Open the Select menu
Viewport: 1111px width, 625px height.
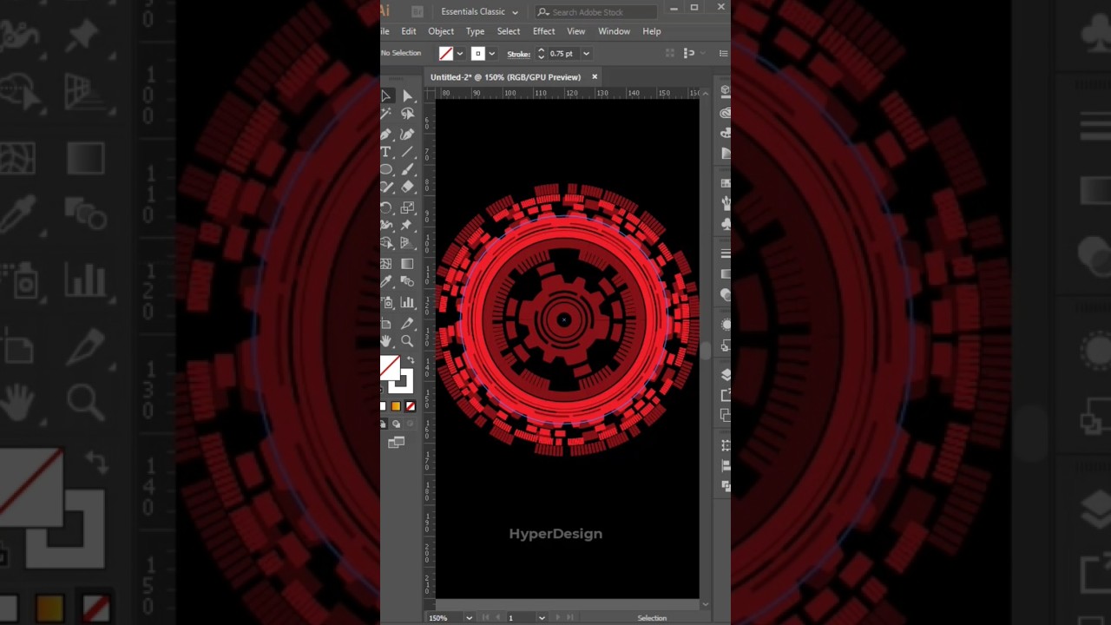509,31
